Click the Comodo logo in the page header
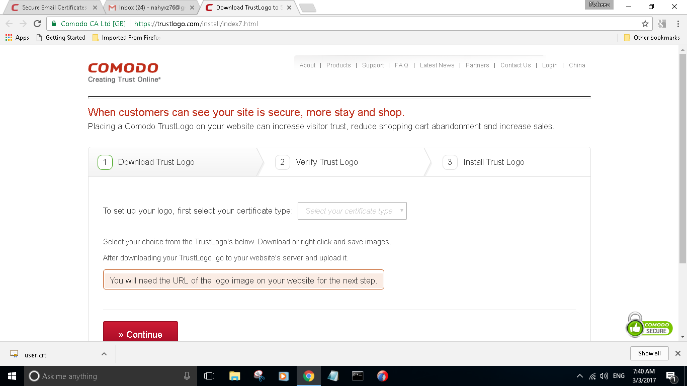This screenshot has height=386, width=687. point(124,72)
